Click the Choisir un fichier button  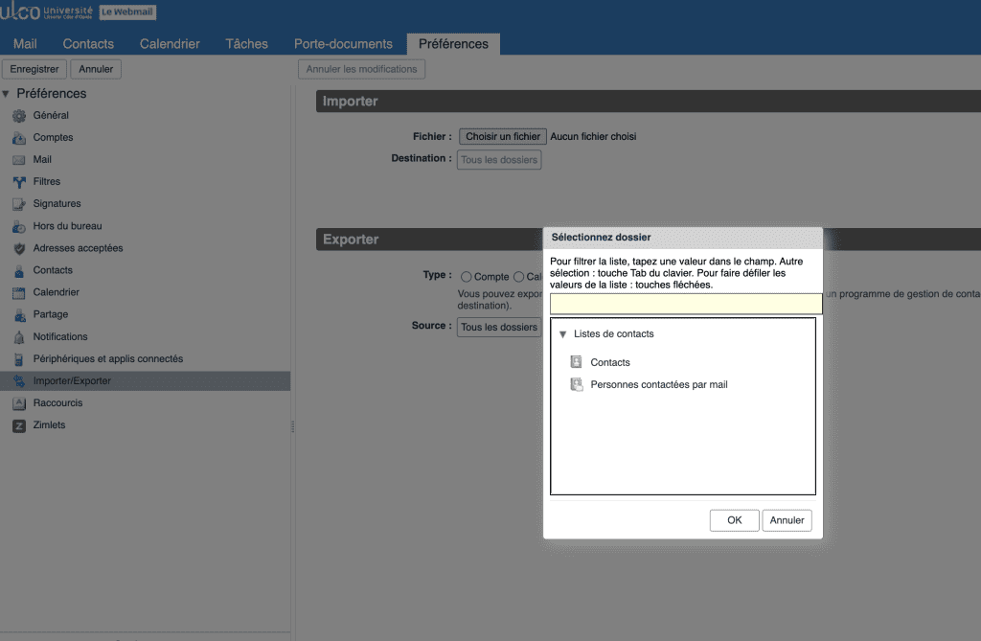pos(503,137)
